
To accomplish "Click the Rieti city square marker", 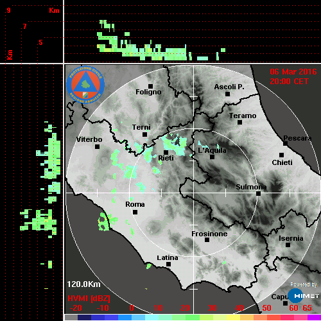I will point(166,152).
